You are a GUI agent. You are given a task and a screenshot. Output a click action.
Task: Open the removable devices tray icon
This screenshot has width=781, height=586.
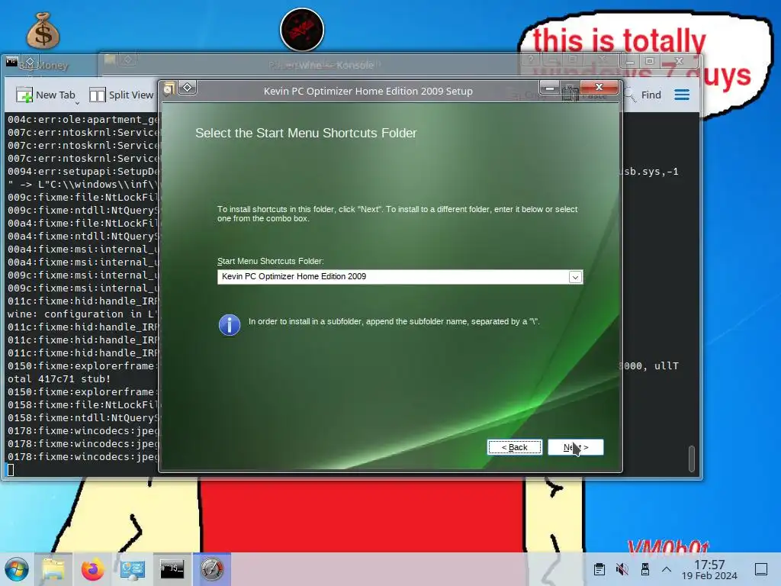tap(644, 569)
